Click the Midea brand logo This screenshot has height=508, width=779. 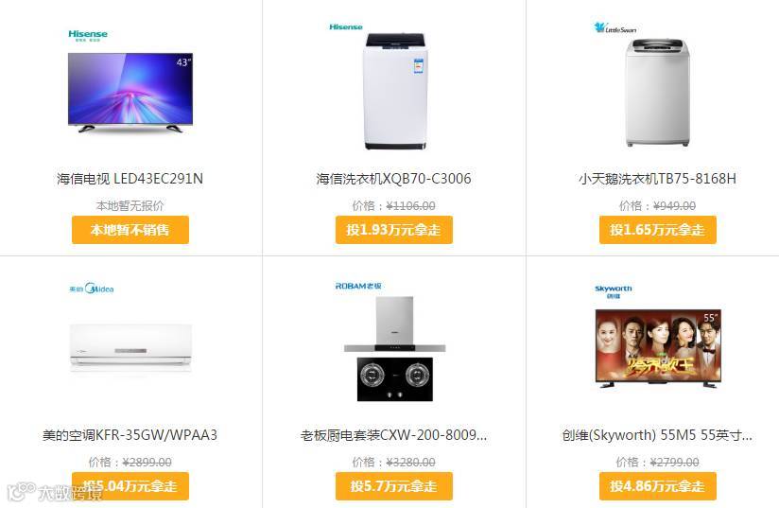(x=92, y=289)
